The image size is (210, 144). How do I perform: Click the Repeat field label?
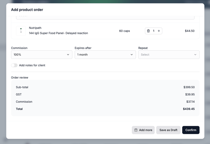click(143, 48)
